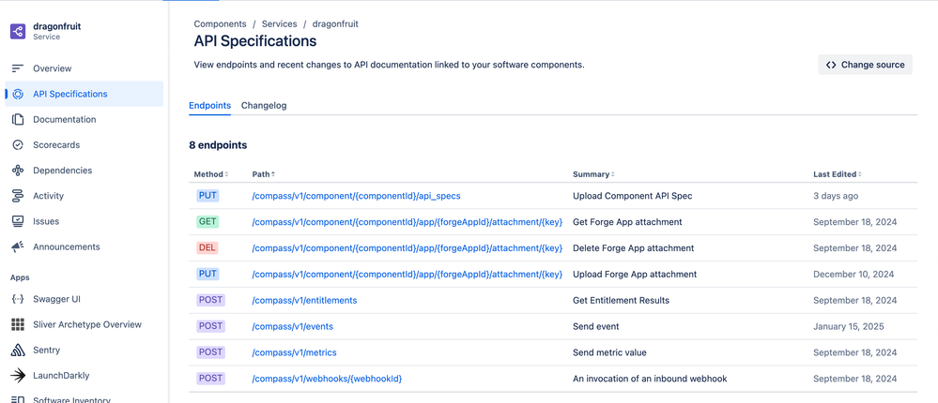Viewport: 938px width, 403px height.
Task: Open the Scorecards icon
Action: [x=18, y=145]
